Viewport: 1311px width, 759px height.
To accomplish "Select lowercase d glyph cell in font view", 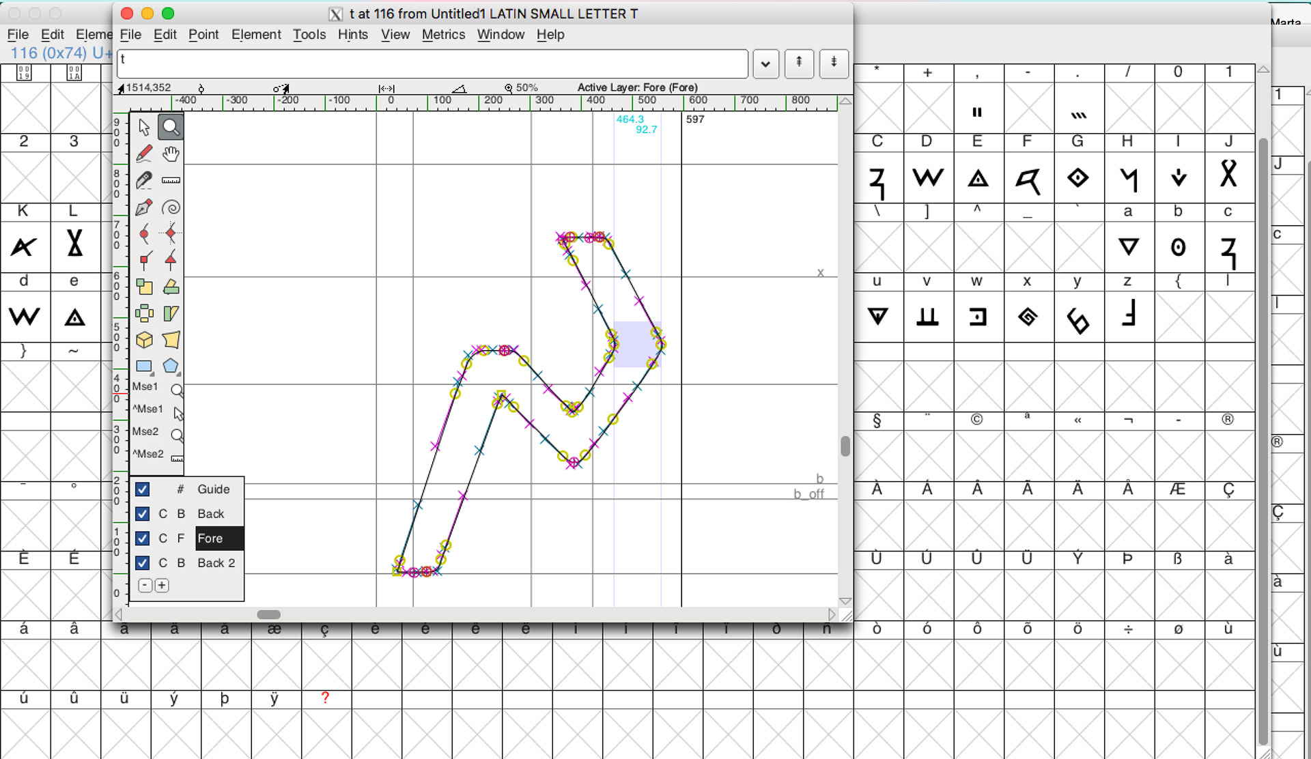I will pos(25,317).
